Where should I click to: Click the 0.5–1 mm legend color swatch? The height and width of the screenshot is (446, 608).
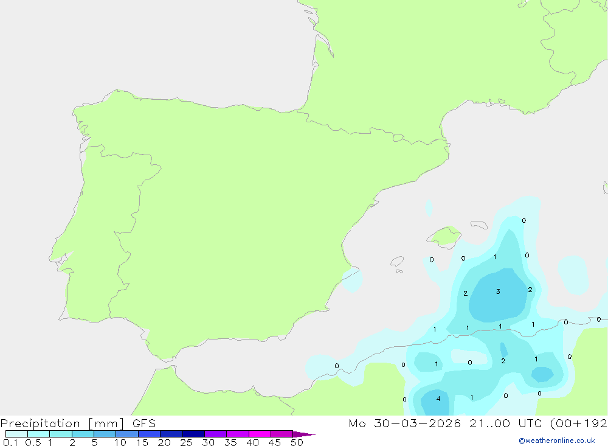click(x=38, y=434)
